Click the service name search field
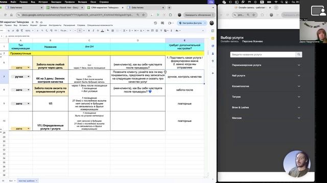This screenshot has width=327, height=183. pos(263,54)
